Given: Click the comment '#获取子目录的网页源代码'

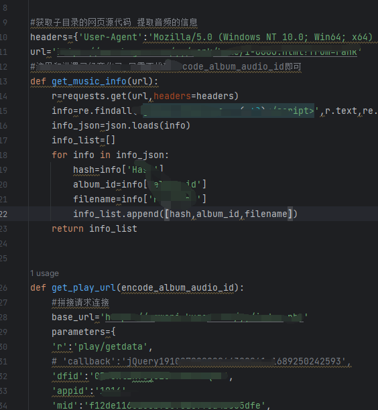Looking at the screenshot, I should coord(80,23).
